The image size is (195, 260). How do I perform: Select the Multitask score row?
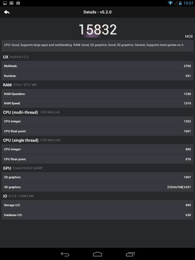click(x=97, y=66)
